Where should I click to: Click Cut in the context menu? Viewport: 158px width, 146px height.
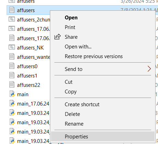69,82
